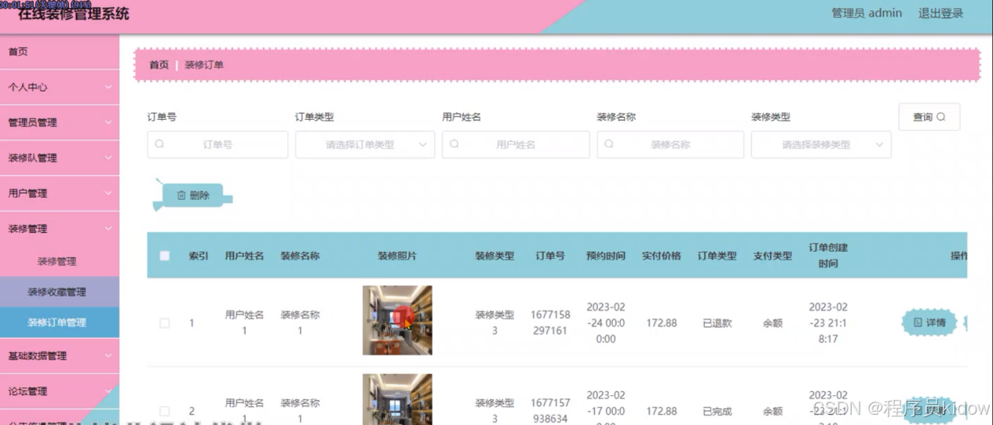Viewport: 993px width, 425px height.
Task: Click 索引 column header
Action: tap(199, 256)
